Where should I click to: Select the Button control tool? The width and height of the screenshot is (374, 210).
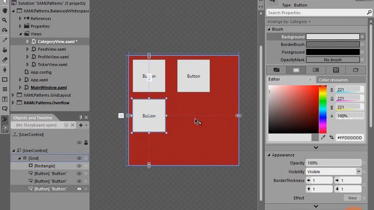pos(5,109)
